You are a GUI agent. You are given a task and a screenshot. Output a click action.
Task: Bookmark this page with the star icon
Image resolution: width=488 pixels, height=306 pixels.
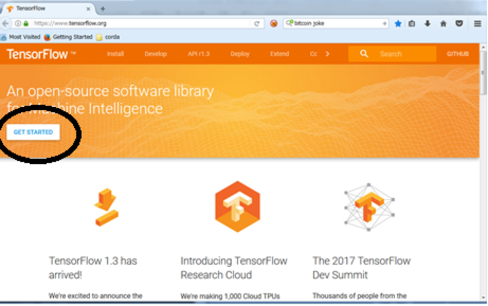click(x=398, y=24)
